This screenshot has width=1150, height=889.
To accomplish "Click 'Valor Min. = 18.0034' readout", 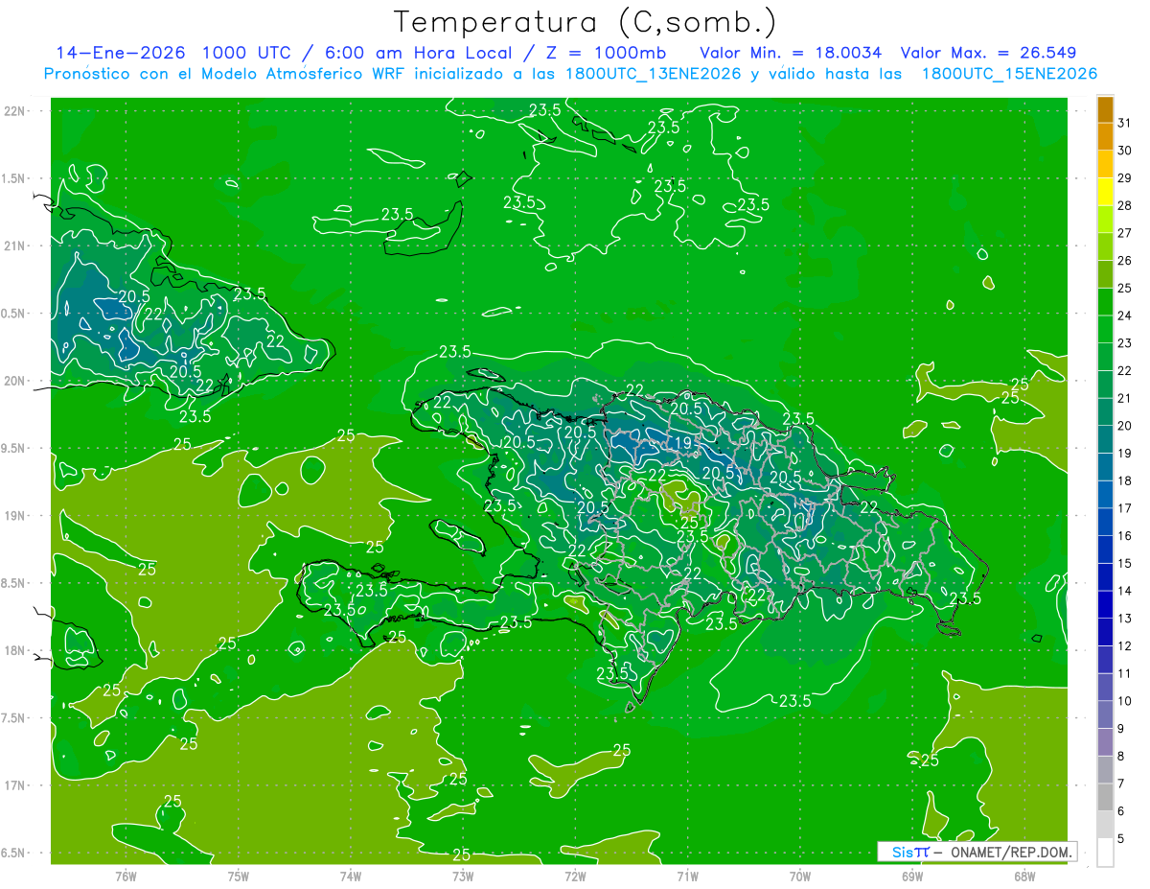I will pos(791,53).
